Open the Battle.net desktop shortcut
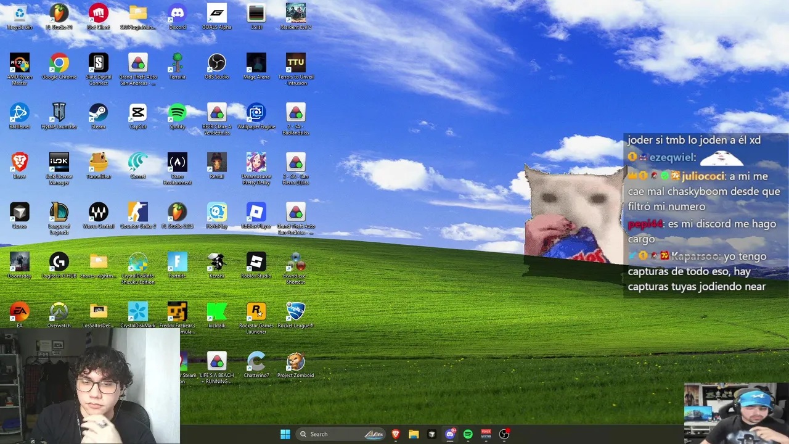Screen dimensions: 789x444 pyautogui.click(x=20, y=116)
